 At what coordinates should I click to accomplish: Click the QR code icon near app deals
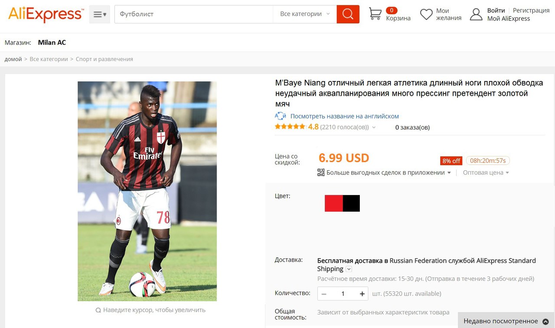click(x=321, y=172)
